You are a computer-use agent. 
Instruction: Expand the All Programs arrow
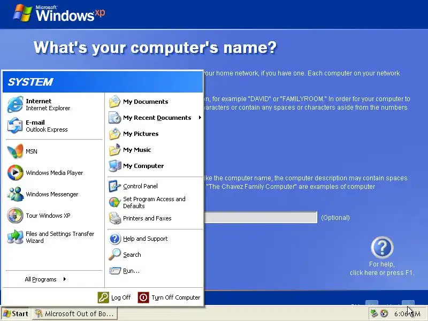point(64,279)
